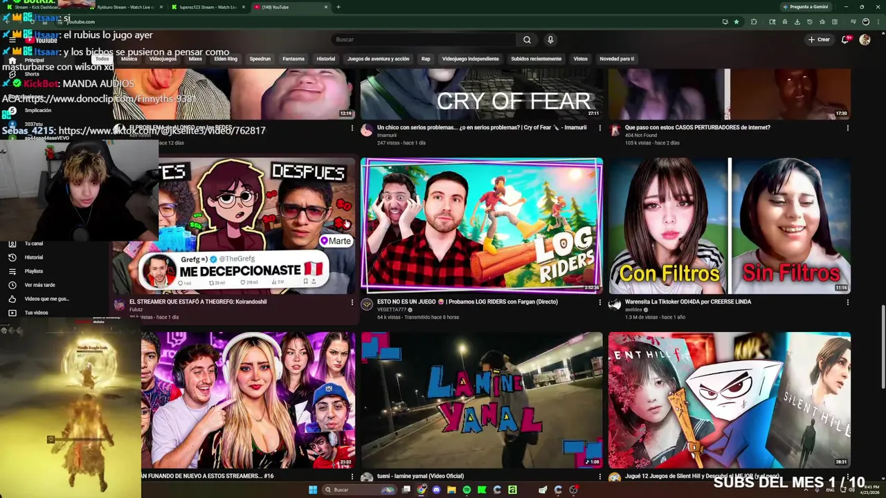Select the Vistos filter chip
The height and width of the screenshot is (498, 886).
[x=581, y=59]
